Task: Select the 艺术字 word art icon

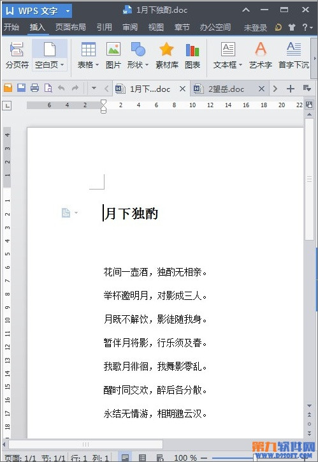Action: click(261, 56)
